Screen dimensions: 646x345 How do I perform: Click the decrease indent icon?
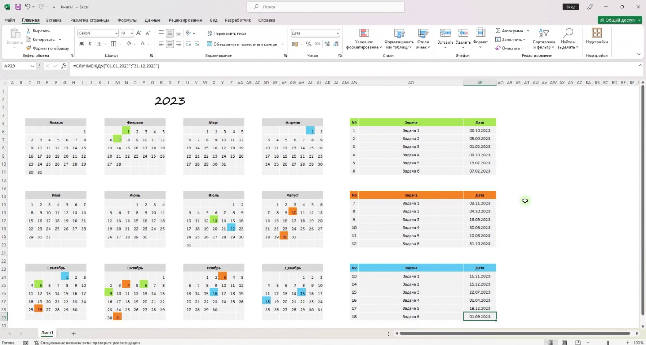[188, 44]
